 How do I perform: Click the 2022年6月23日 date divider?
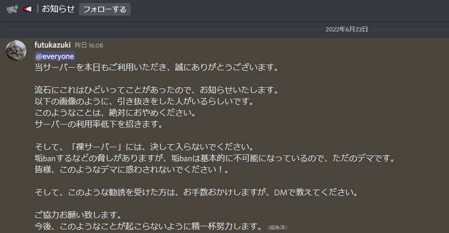(346, 29)
